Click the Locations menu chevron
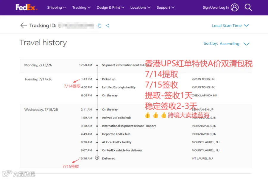 pos(149,7)
